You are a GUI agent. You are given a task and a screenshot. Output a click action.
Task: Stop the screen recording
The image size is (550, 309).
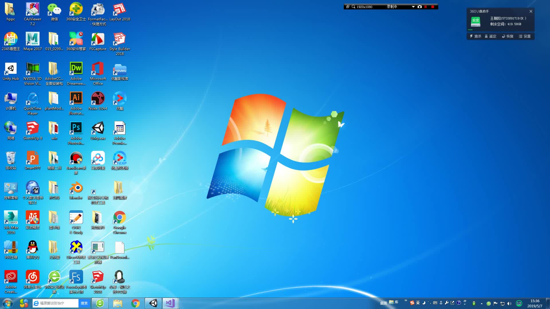point(433,7)
